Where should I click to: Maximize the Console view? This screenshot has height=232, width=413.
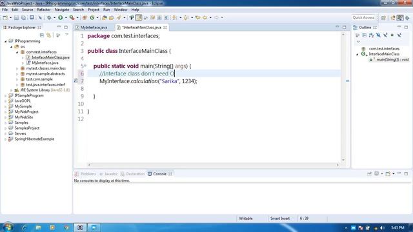coord(406,173)
